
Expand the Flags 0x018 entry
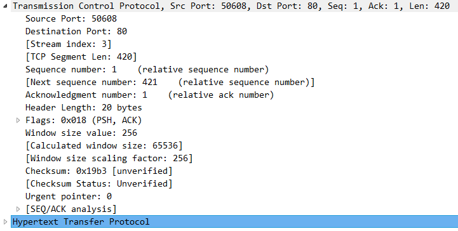tap(18, 120)
